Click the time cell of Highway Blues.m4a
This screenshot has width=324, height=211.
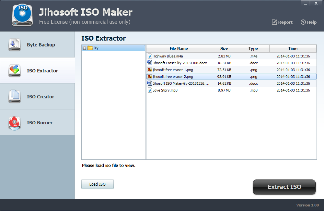(x=293, y=56)
